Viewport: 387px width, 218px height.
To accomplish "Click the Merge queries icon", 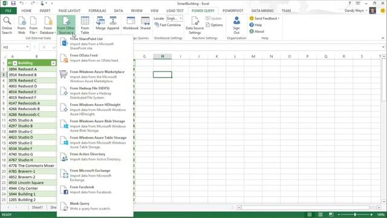I will (100, 24).
